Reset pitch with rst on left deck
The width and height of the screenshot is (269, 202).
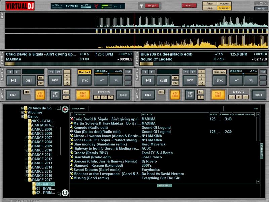[128, 72]
